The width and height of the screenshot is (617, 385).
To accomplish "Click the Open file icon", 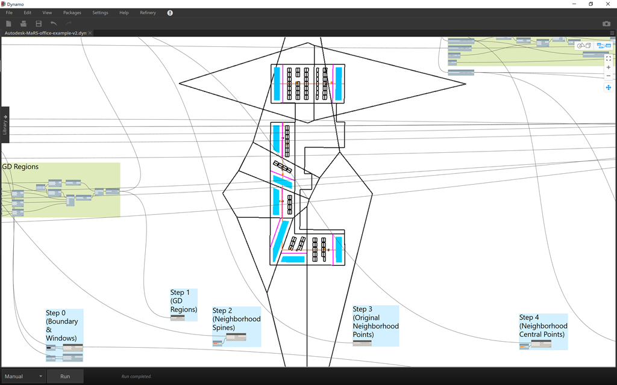I will pyautogui.click(x=23, y=23).
